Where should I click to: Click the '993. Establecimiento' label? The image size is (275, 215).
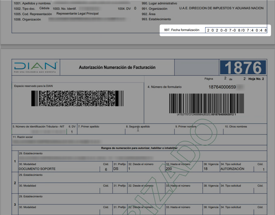(x=156, y=19)
